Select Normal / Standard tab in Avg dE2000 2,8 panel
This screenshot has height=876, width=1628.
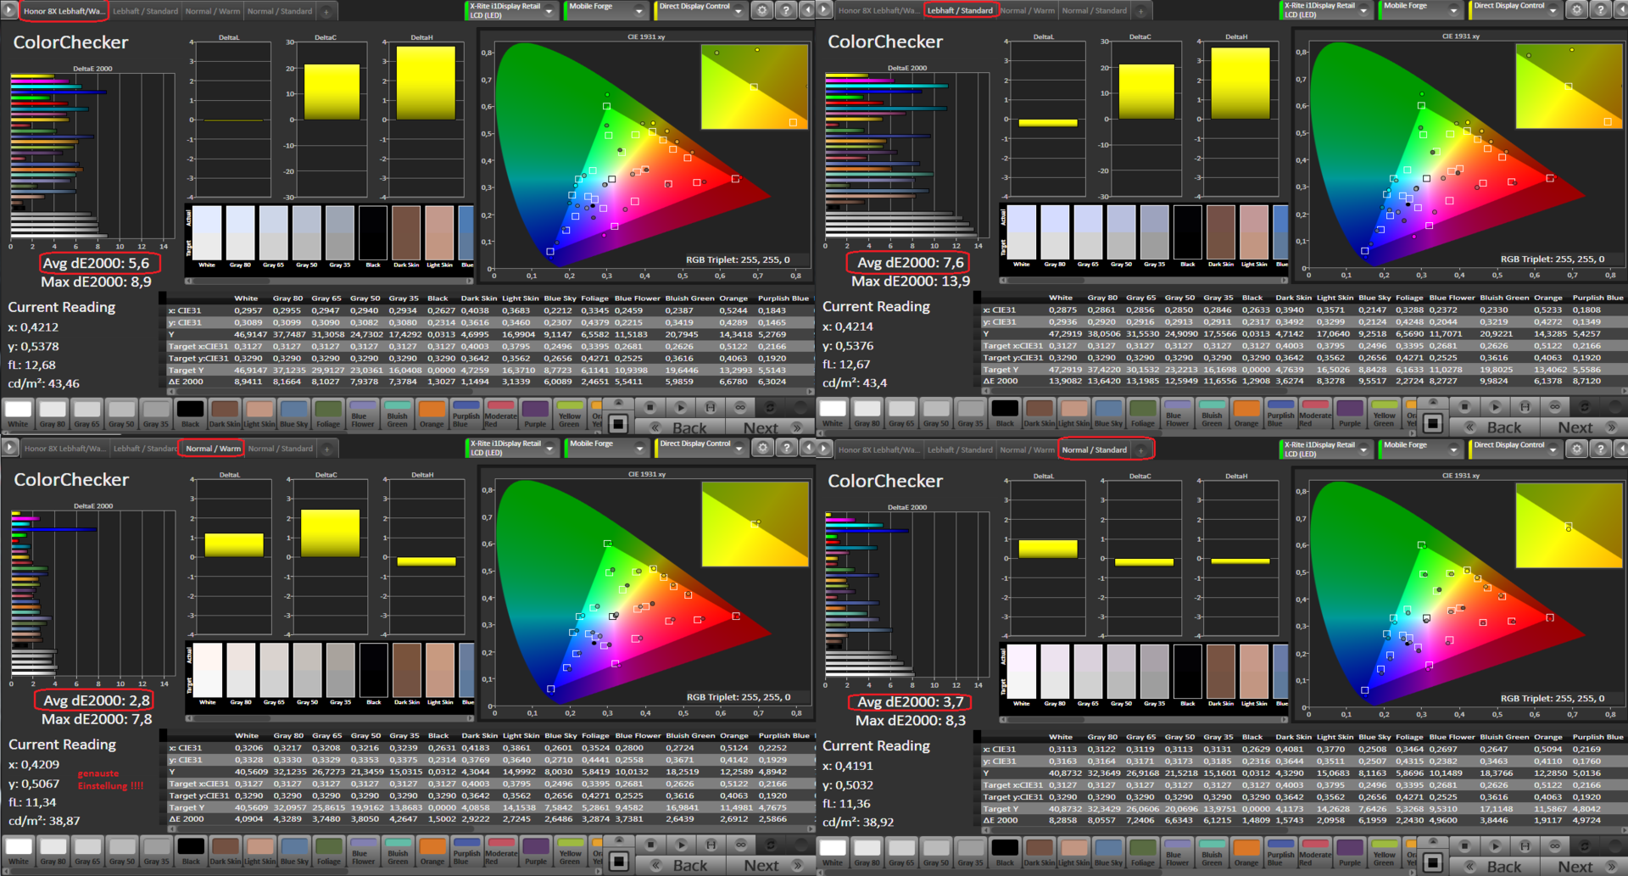tap(281, 449)
